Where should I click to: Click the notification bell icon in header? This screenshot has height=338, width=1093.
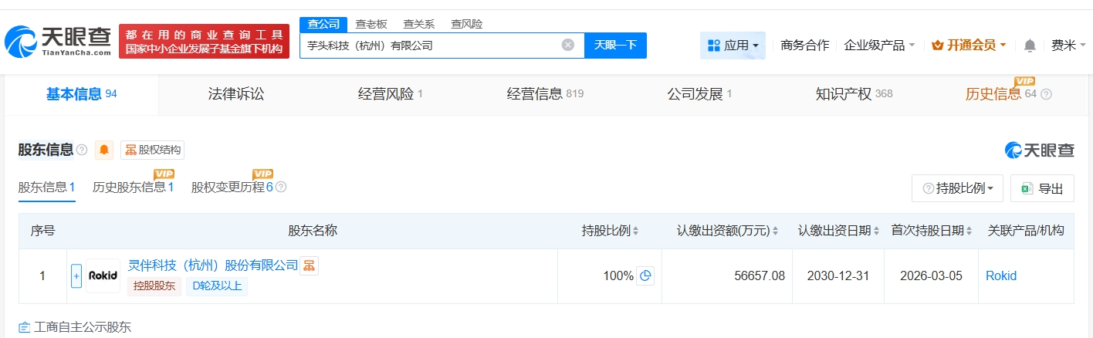click(x=1029, y=46)
